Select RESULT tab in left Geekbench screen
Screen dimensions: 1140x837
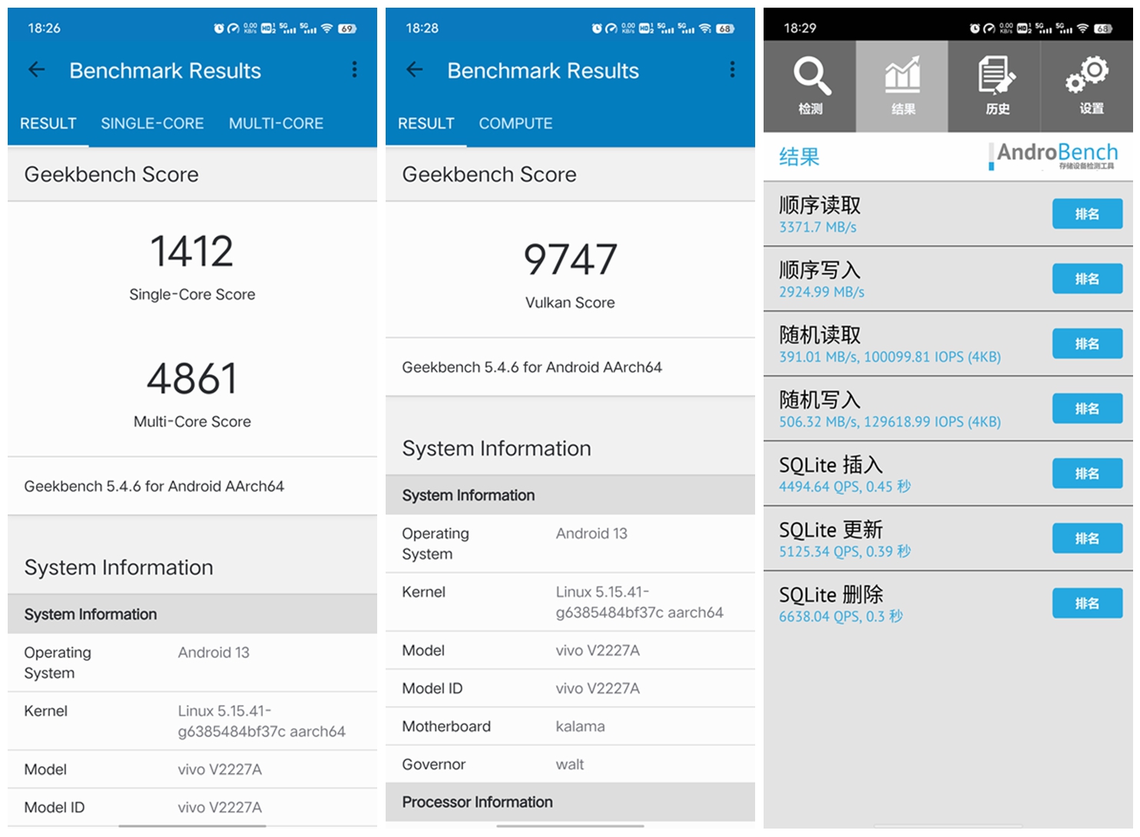point(48,124)
